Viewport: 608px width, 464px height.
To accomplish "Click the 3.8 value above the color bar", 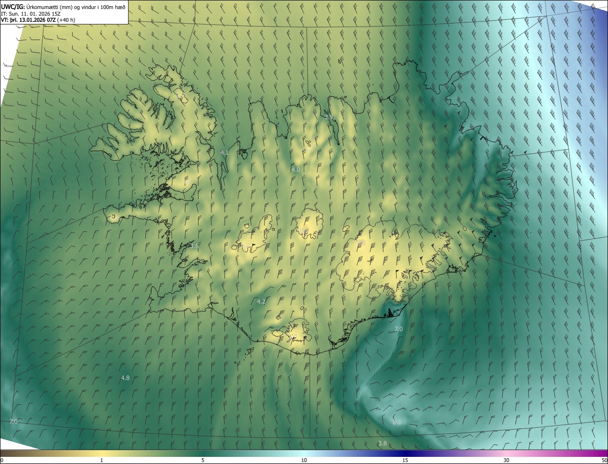I will (382, 444).
